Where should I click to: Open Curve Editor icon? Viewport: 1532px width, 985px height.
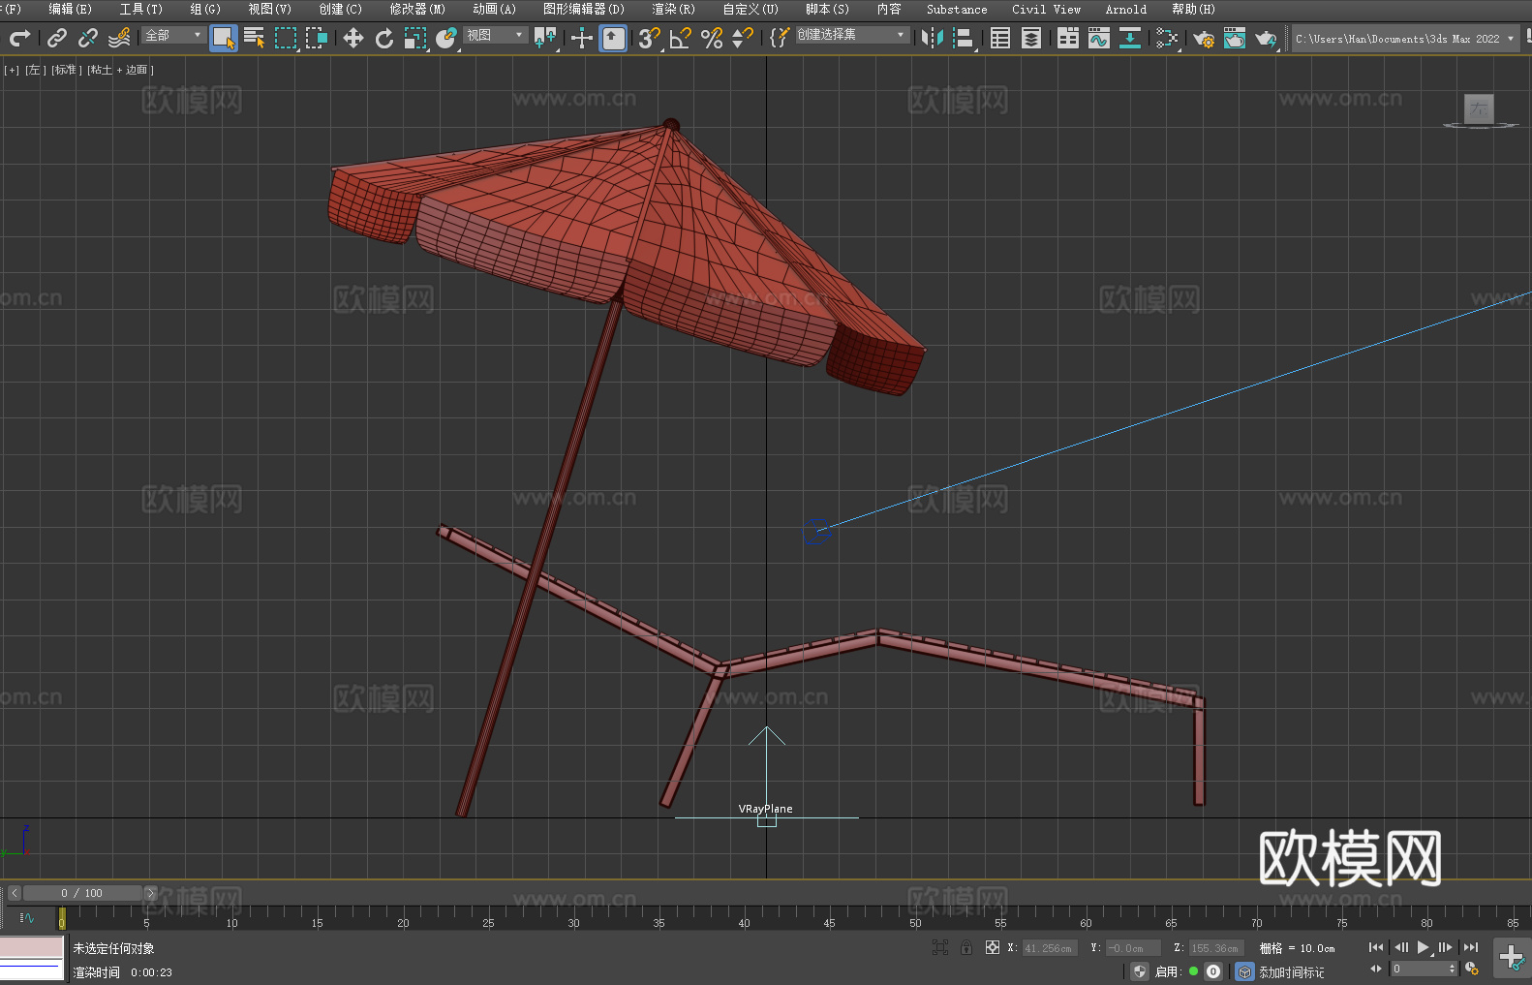point(1099,38)
